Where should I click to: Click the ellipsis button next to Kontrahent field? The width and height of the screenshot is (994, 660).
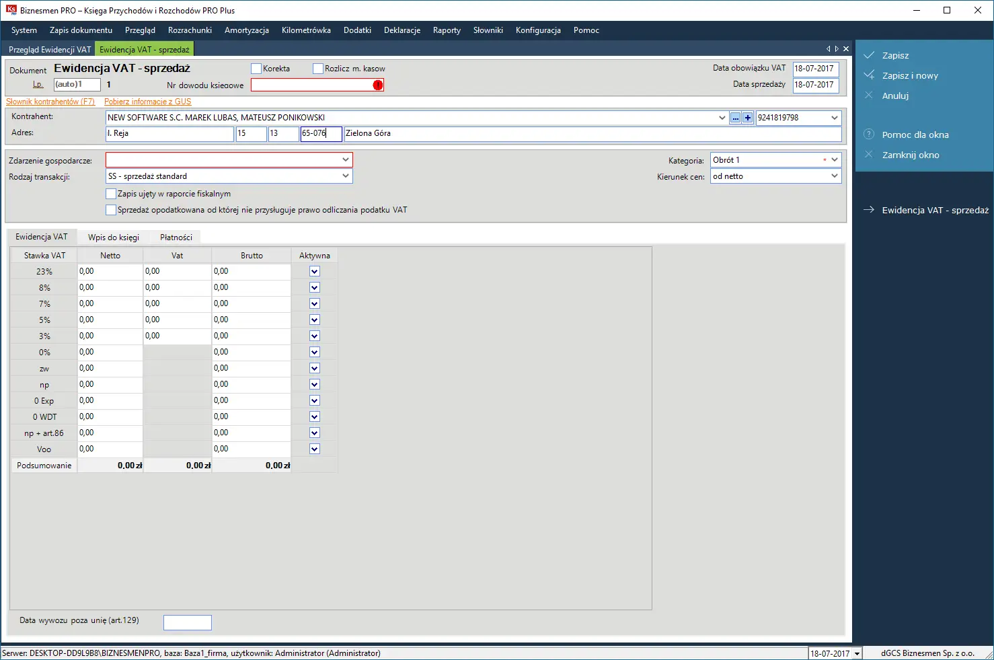pyautogui.click(x=736, y=118)
